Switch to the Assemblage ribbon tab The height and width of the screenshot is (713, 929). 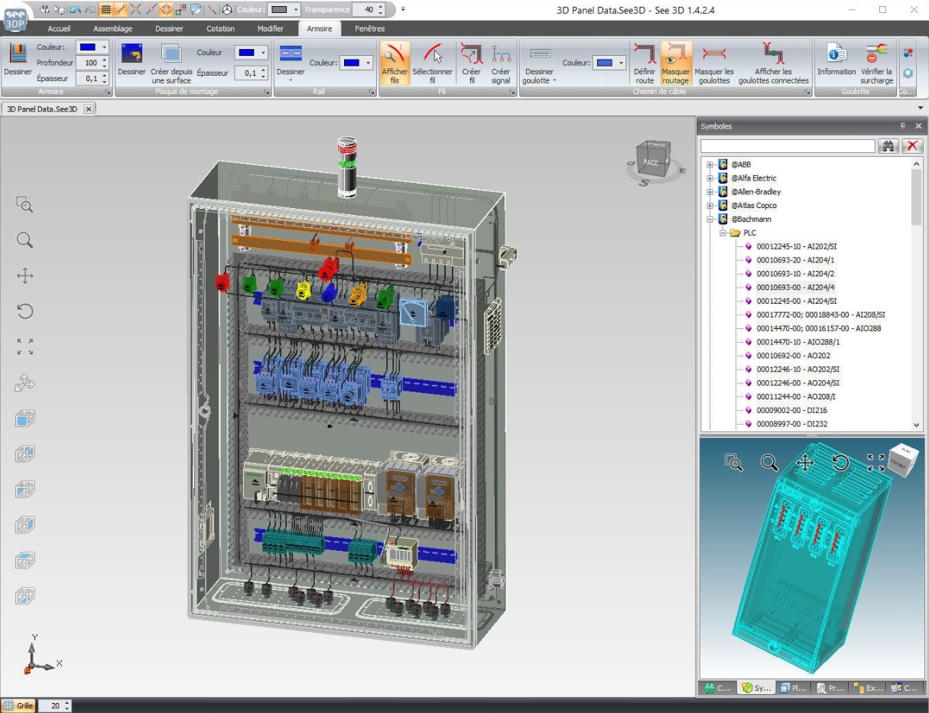[112, 28]
